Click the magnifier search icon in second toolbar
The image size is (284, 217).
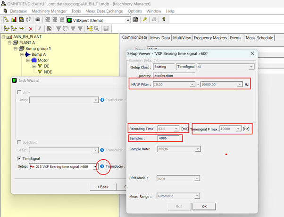97,29
